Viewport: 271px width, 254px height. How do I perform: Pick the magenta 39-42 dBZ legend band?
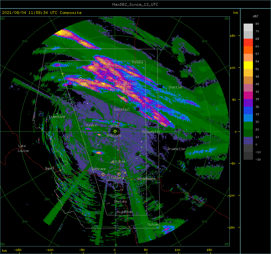coord(248,95)
